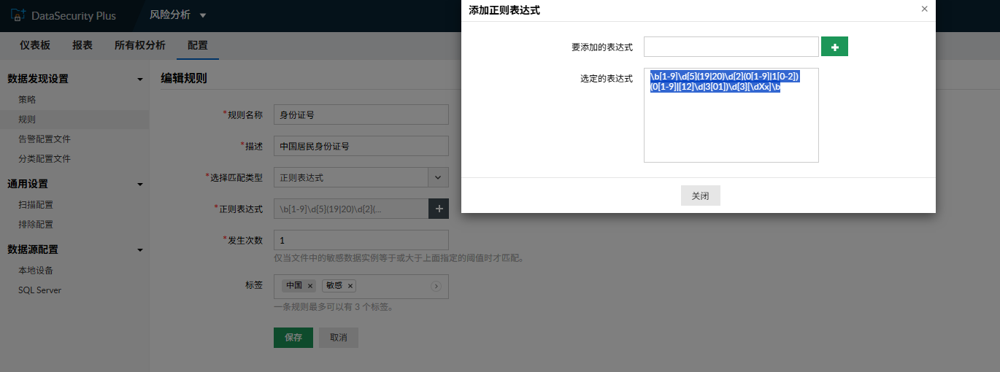
Task: Click the arrow icon in tags field
Action: 436,286
